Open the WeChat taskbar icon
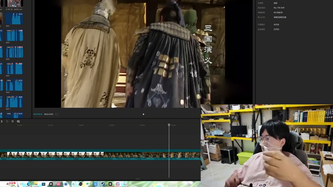The image size is (333, 187). [x=88, y=184]
